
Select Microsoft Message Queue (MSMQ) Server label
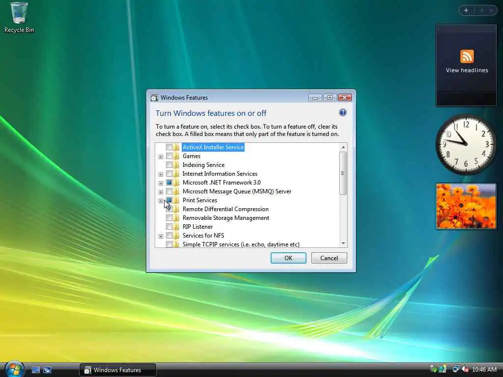tap(237, 191)
